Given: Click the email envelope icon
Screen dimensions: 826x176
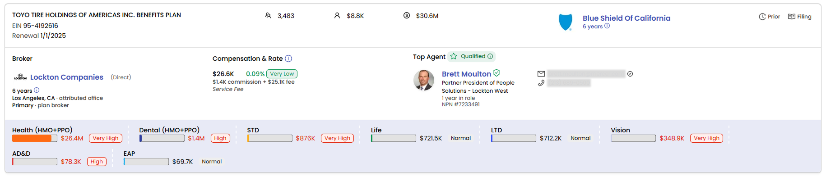Looking at the screenshot, I should coord(541,74).
